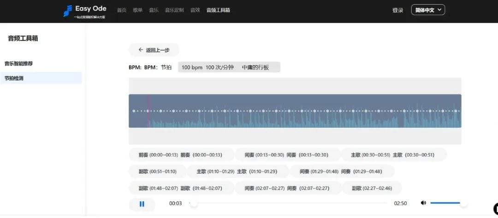The width and height of the screenshot is (498, 218).
Task: Select 节拍检测 in the sidebar
Action: [x=14, y=78]
